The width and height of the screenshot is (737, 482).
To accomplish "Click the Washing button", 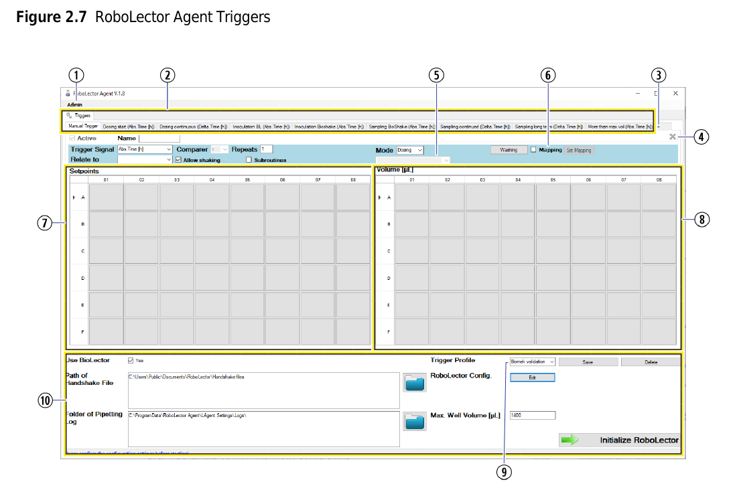I will (x=509, y=150).
